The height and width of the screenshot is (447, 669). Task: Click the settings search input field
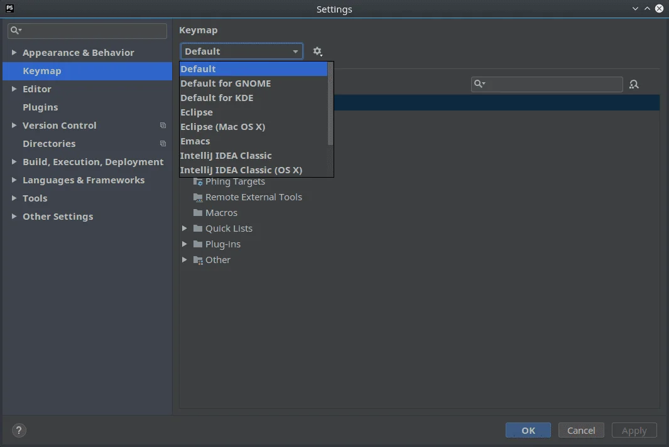coord(87,30)
